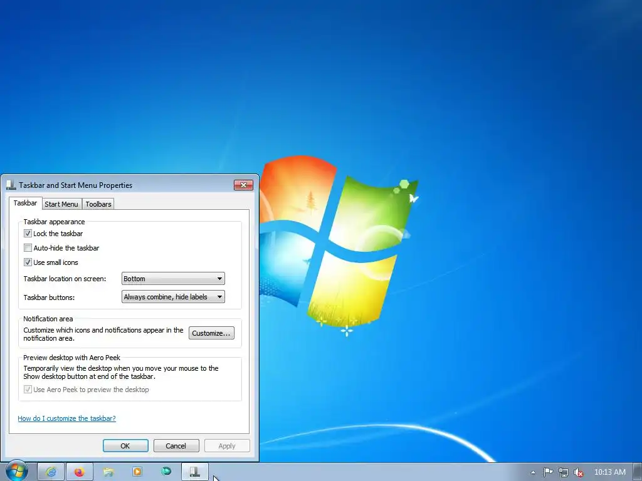Click the Customize... button
Viewport: 642px width, 481px height.
point(211,333)
